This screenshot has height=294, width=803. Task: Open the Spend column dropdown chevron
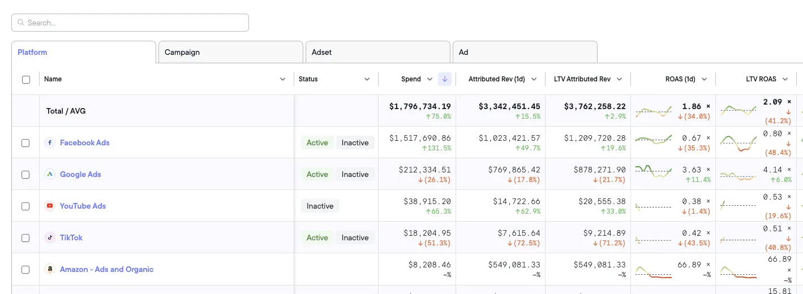430,79
